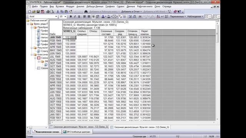Copy selection icon in toolbar

pos(62,11)
